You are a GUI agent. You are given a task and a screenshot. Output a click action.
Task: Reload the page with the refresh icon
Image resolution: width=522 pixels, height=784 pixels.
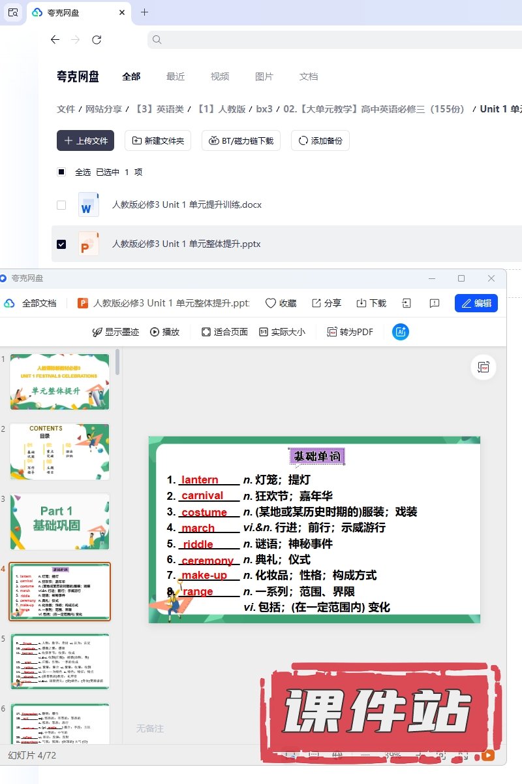point(97,40)
